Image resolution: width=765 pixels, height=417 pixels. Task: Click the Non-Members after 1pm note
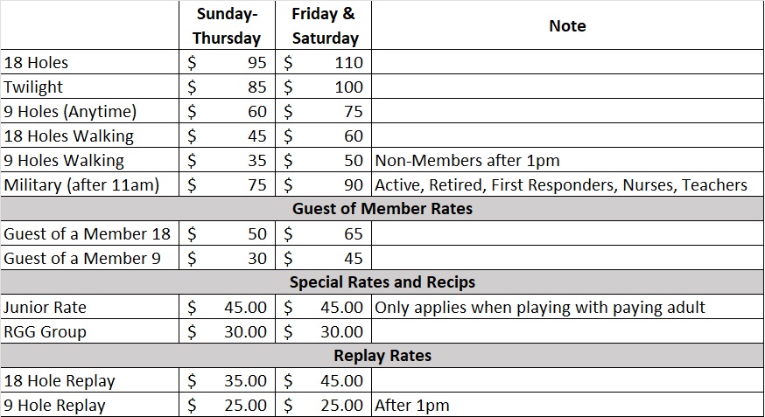point(467,160)
